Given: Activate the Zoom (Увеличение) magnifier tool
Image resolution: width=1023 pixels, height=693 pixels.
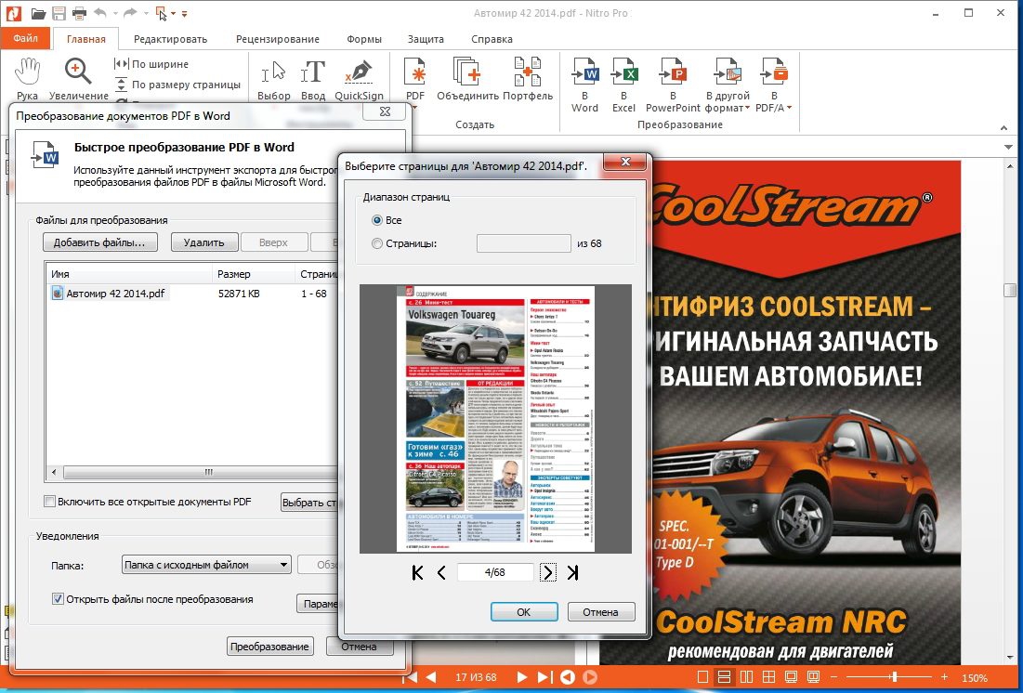Looking at the screenshot, I should pos(78,79).
